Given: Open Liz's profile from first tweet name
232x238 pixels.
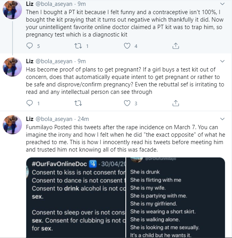Looking at the screenshot, I should coord(30,4).
